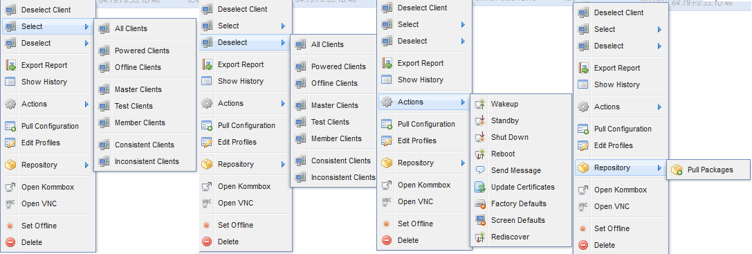The image size is (752, 254).
Task: Select Standby in the Actions submenu
Action: click(x=505, y=121)
